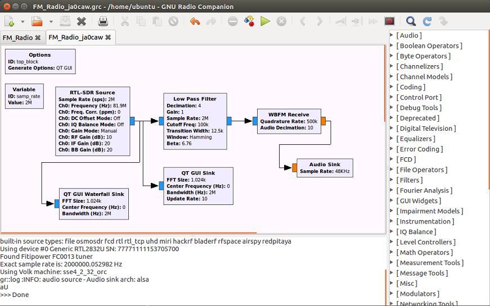Select the [Coding] tree row
Screen dimensions: 490x306
[411, 87]
